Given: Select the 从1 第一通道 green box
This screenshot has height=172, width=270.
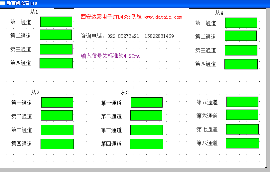Looking at the screenshot, I should point(56,22).
